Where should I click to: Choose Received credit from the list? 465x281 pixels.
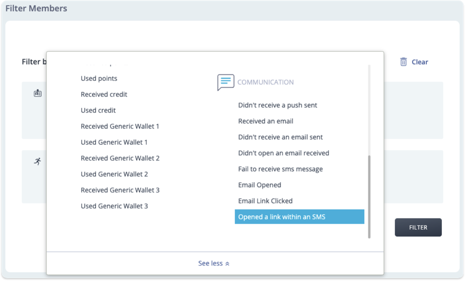104,94
